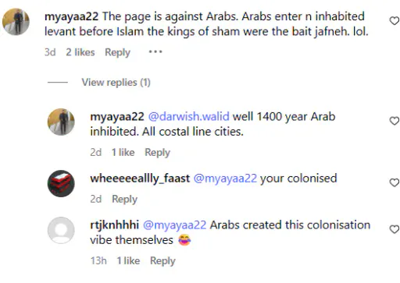Reply to rtjknhhhi's comment
The width and height of the screenshot is (400, 283).
click(162, 260)
